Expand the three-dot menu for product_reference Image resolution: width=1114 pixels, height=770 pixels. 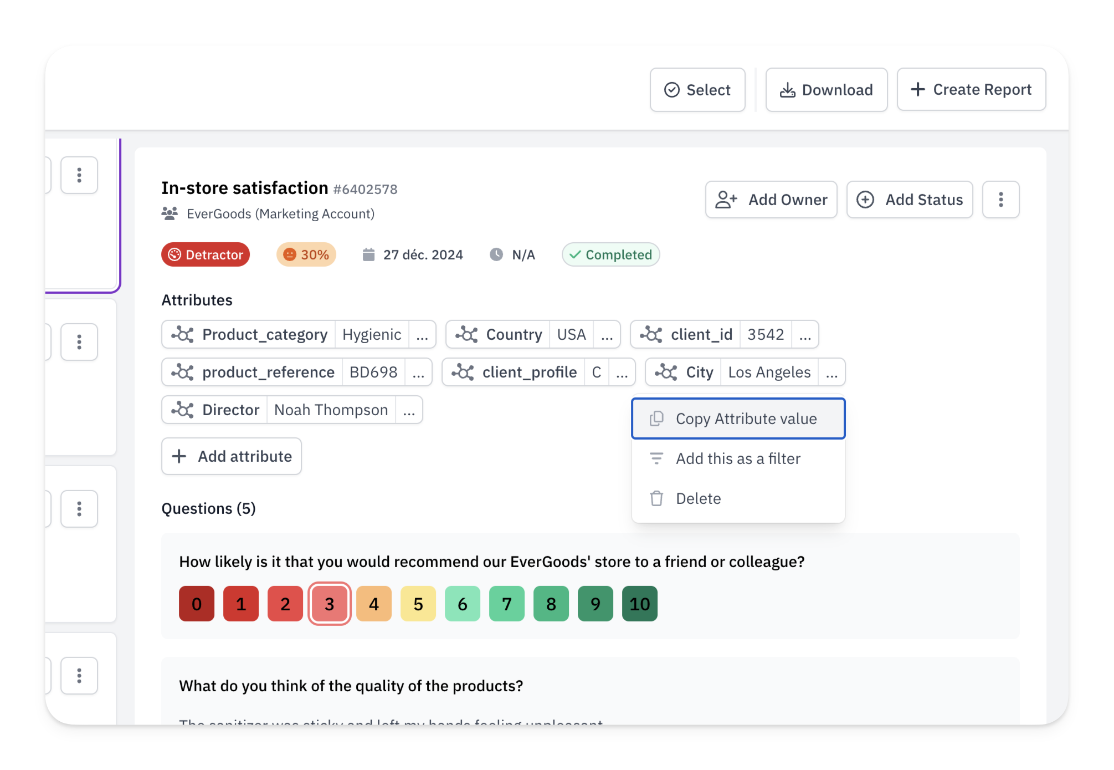pos(396,372)
